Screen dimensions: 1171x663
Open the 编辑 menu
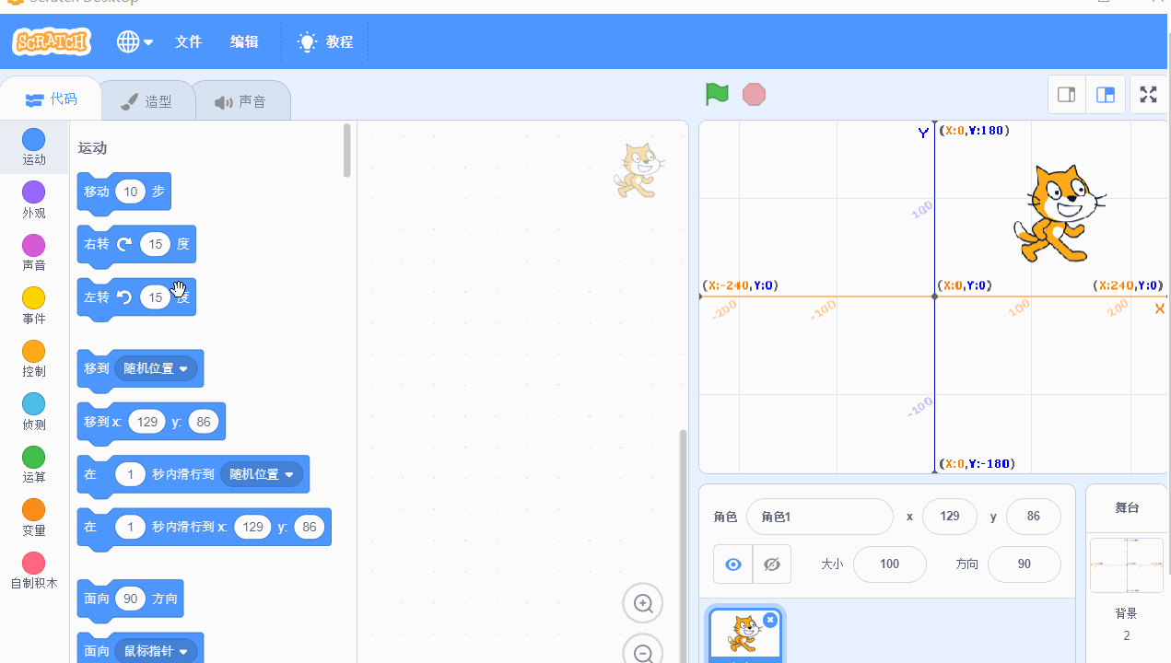244,41
